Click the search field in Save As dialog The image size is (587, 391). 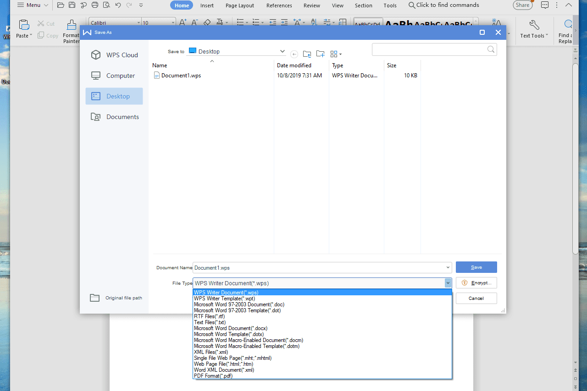pyautogui.click(x=434, y=49)
